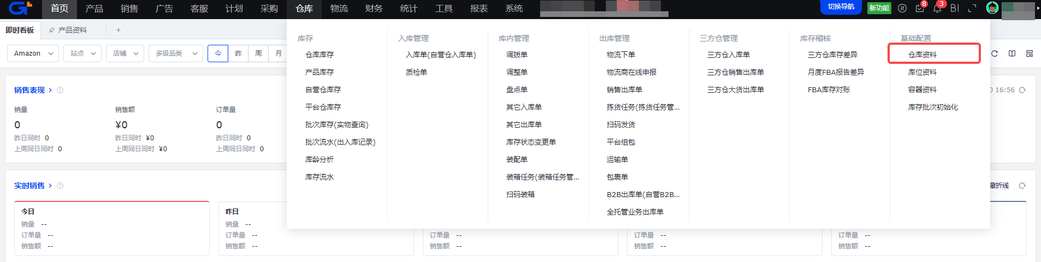Open the Amazon platform dropdown
Viewport: 1041px width, 262px height.
point(33,53)
